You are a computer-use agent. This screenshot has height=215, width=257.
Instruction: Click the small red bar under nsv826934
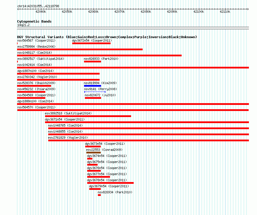point(99,195)
